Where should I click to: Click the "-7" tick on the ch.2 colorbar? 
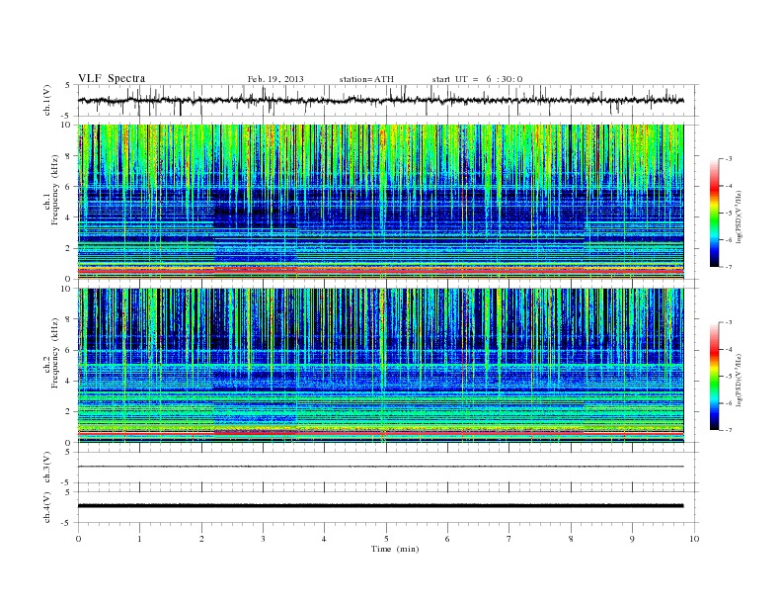point(728,430)
